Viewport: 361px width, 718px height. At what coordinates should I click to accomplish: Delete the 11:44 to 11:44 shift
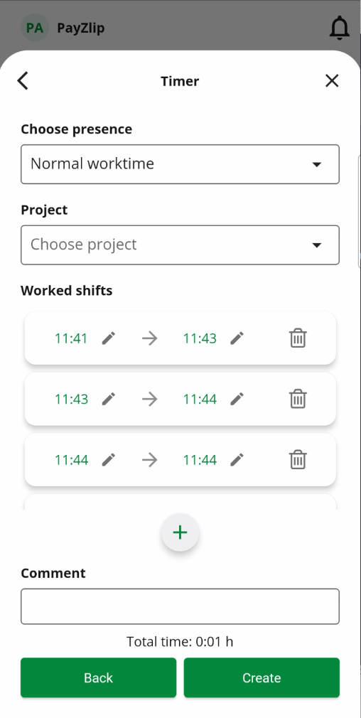coord(298,459)
